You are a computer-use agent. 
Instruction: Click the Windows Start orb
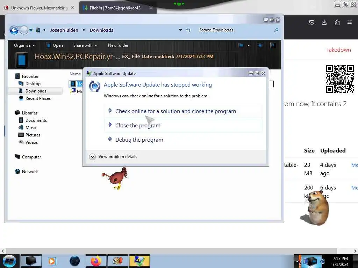pyautogui.click(x=9, y=261)
